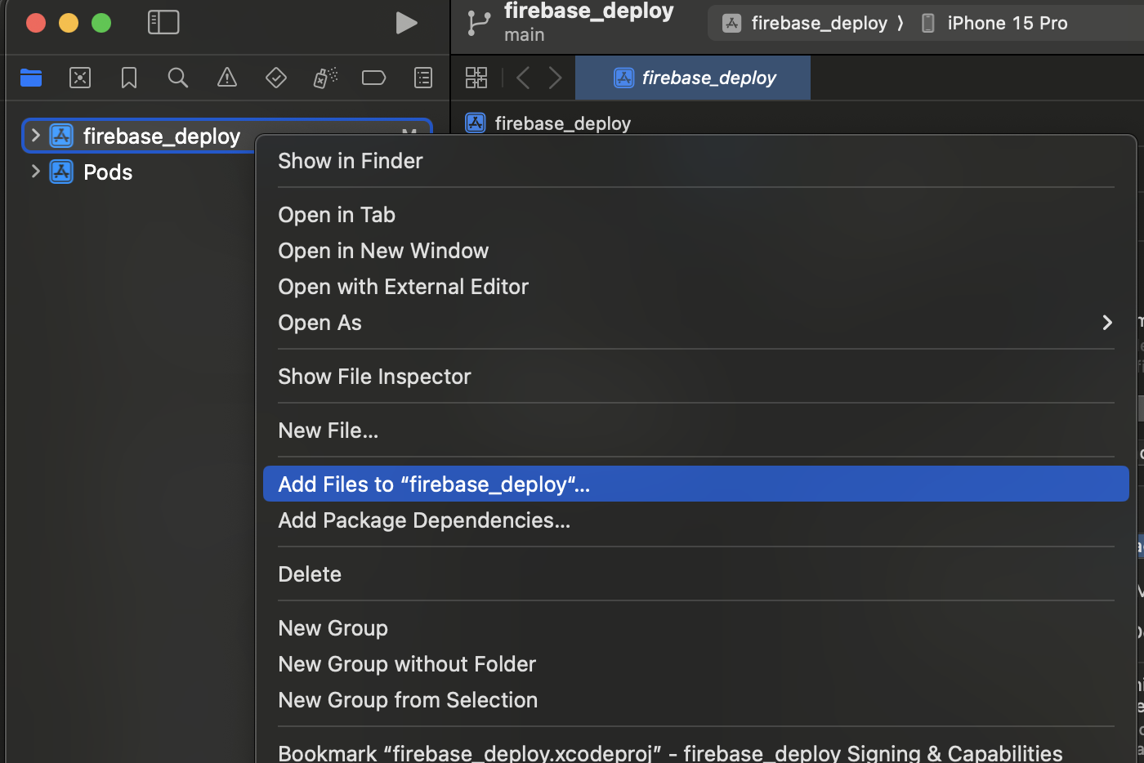Viewport: 1144px width, 763px height.
Task: Select the Pods project row
Action: 108,172
